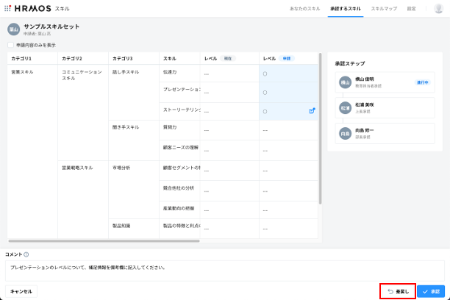450x300 pixels.
Task: Click the コメント info help icon
Action: (26, 254)
